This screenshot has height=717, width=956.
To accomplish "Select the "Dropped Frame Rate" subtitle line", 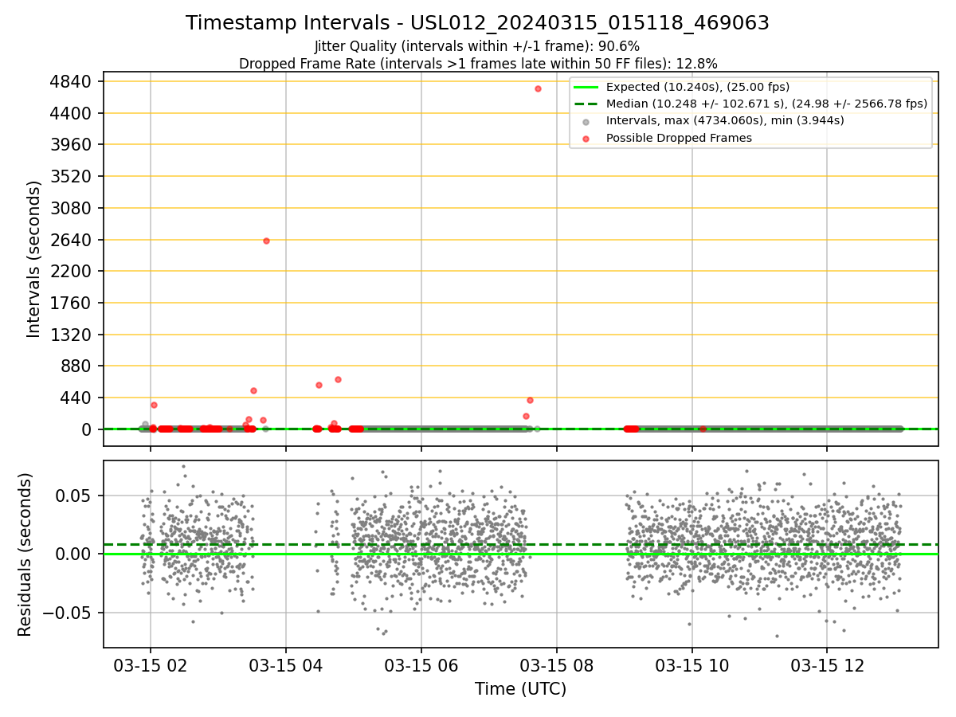I will tap(478, 64).
